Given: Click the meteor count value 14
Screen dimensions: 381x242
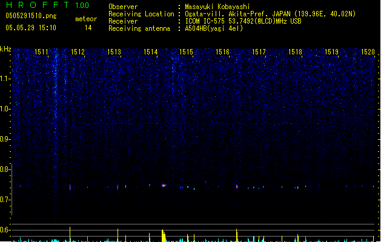Looking at the screenshot, I should coord(88,28).
